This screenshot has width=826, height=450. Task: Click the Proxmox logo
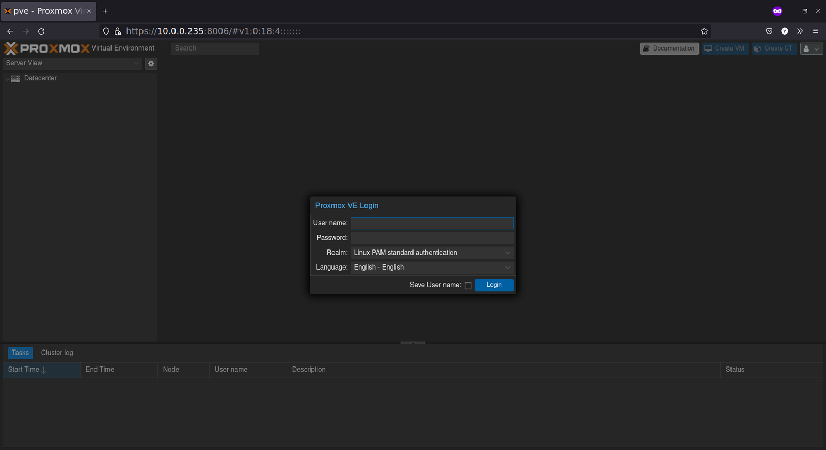click(46, 48)
